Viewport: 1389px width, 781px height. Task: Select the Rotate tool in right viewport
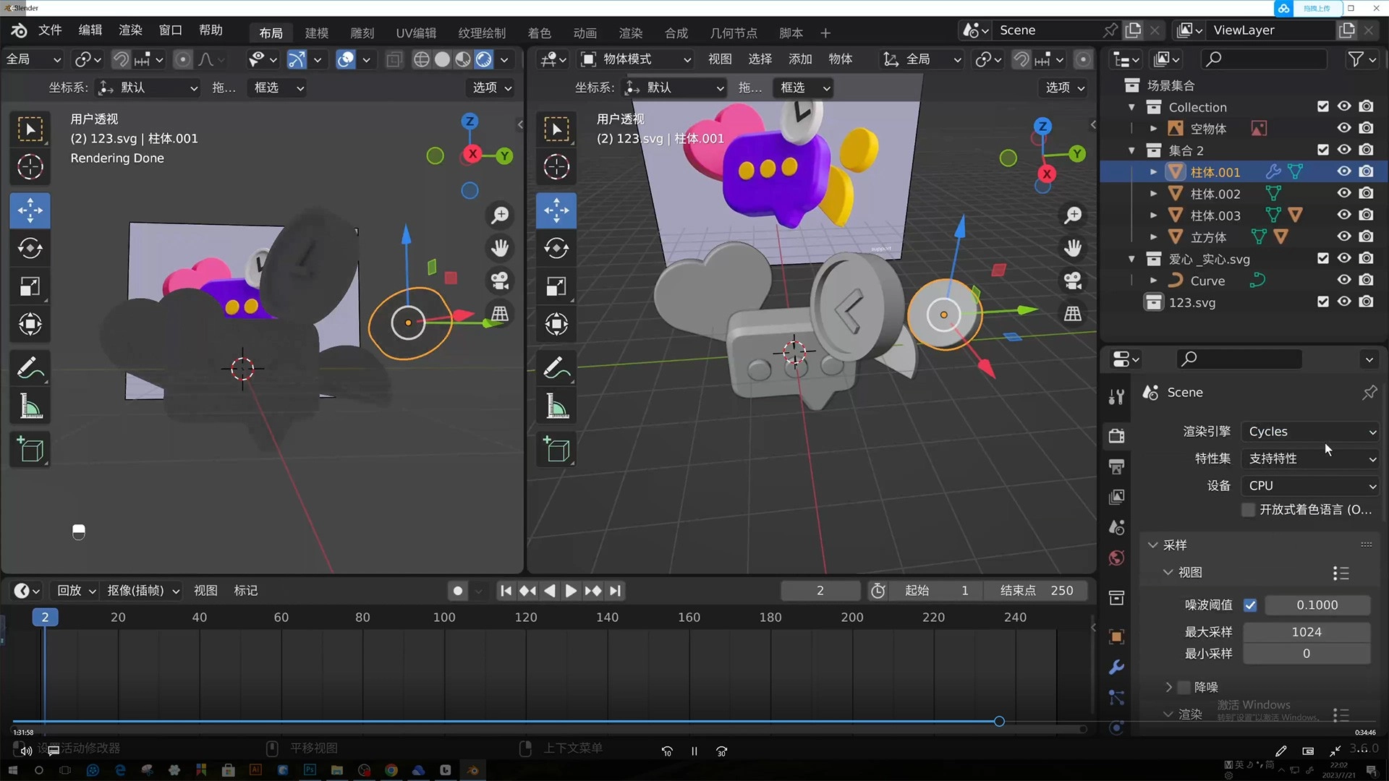click(556, 248)
